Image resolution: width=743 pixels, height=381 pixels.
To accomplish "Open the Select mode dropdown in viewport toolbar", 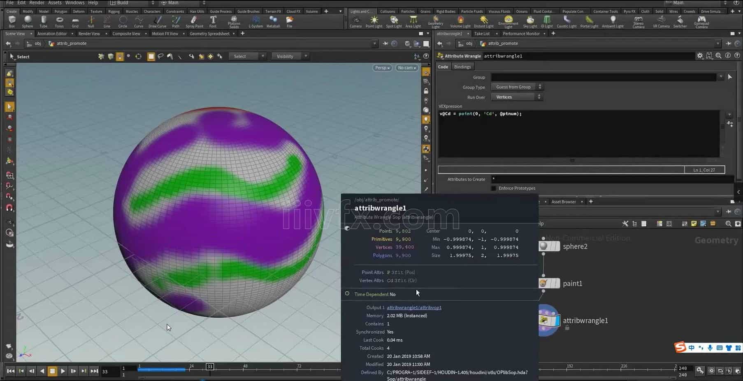I will coord(247,56).
